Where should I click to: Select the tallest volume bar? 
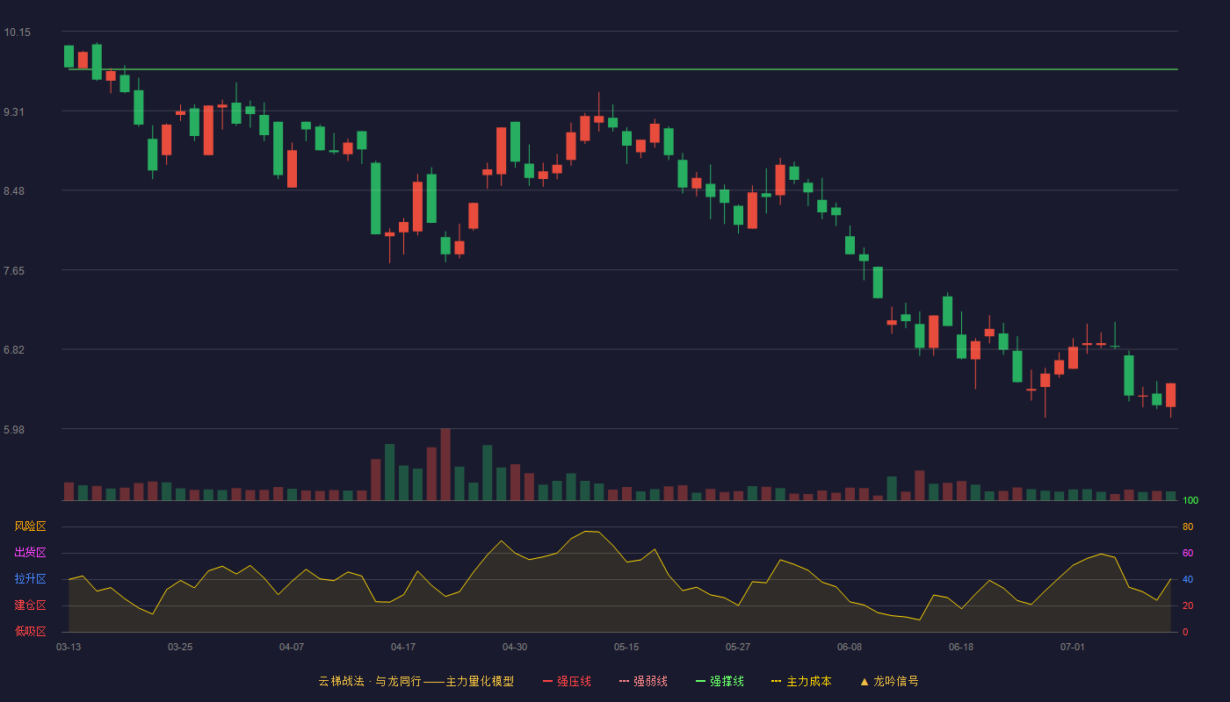(445, 464)
